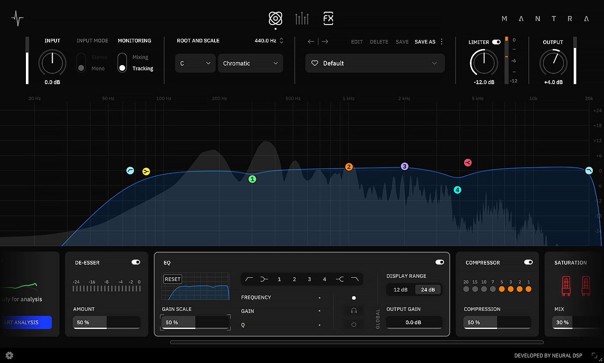Viewport: 604px width, 363px height.
Task: Open settings with the gear icon
Action: click(9, 355)
